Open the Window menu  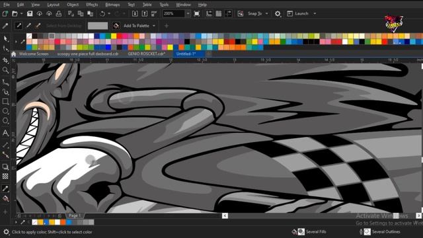pos(183,5)
